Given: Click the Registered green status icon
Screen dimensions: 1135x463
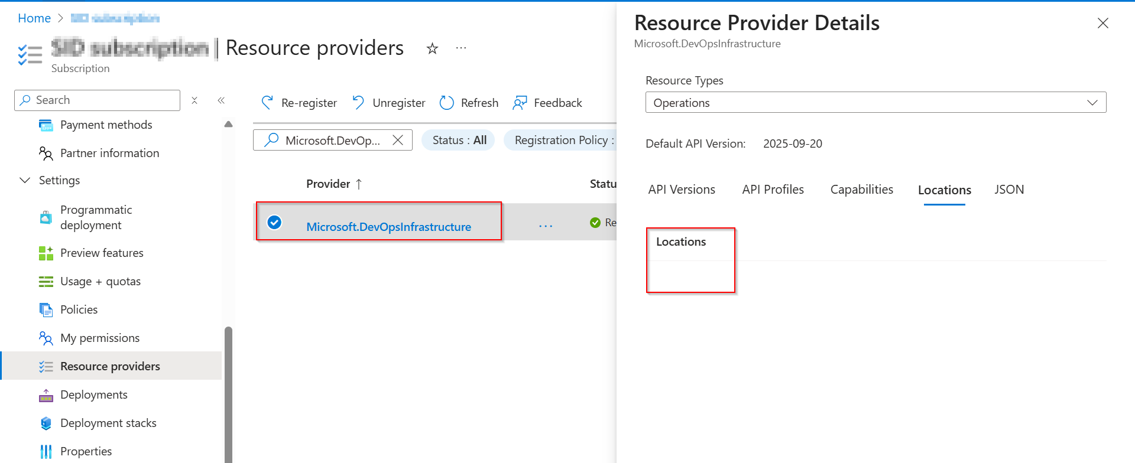Looking at the screenshot, I should tap(595, 223).
